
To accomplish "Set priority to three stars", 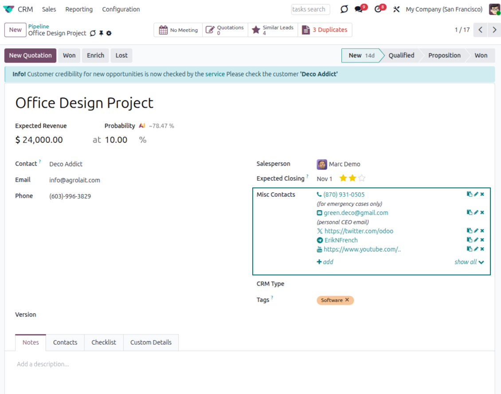I will tap(362, 179).
